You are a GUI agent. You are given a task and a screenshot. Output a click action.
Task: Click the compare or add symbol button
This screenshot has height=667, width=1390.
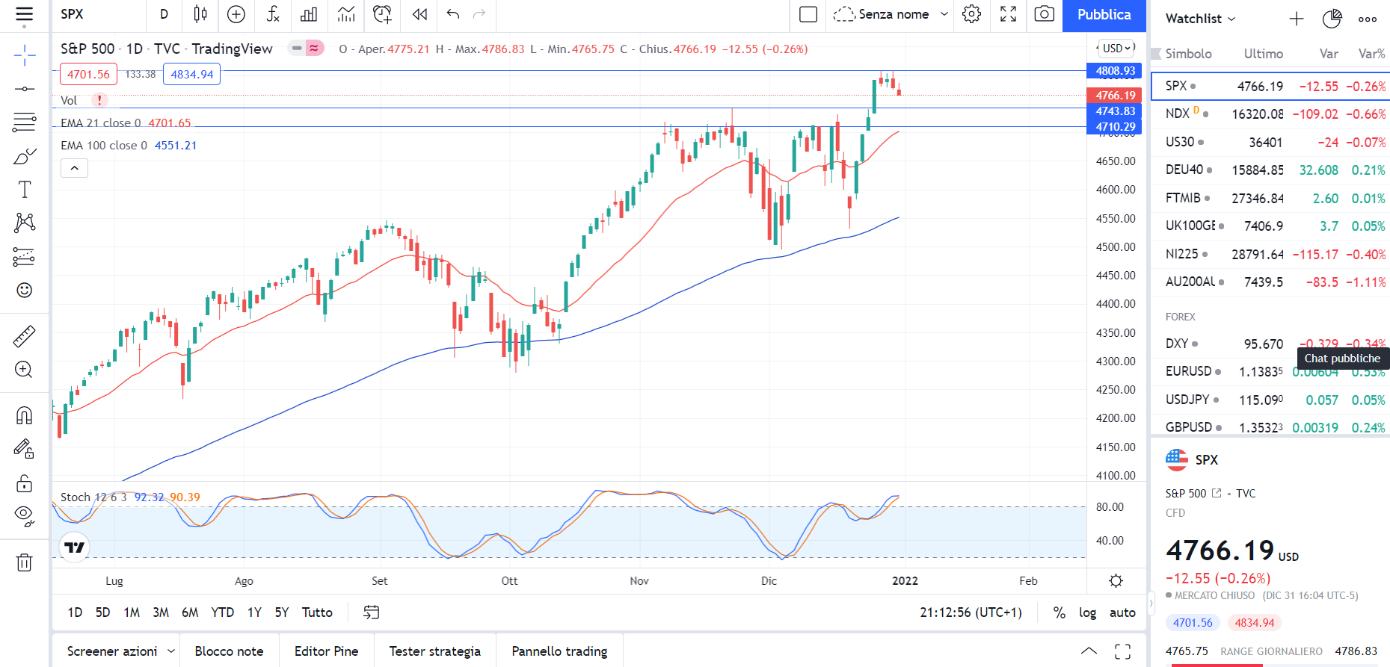[x=236, y=14]
